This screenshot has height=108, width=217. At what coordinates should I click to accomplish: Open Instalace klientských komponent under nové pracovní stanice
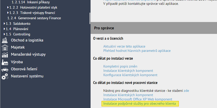128,95
